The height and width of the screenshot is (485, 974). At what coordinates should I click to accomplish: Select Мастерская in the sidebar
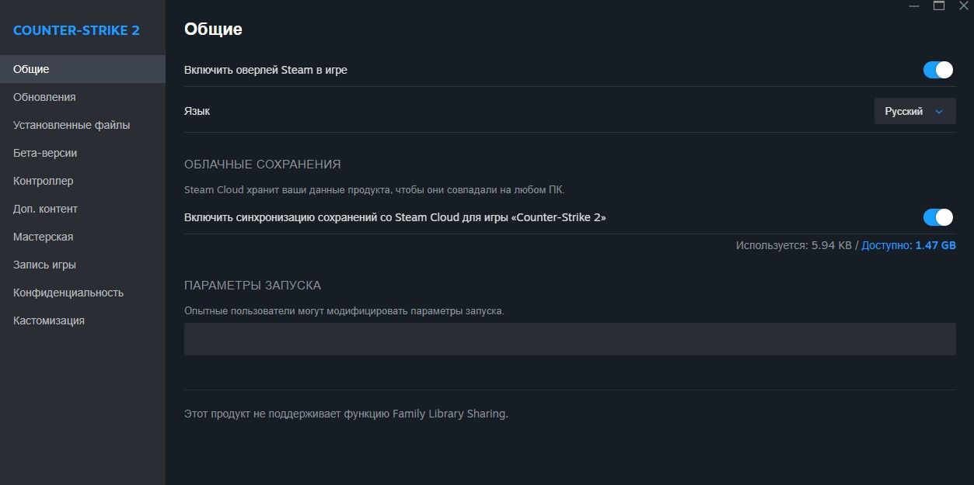43,237
